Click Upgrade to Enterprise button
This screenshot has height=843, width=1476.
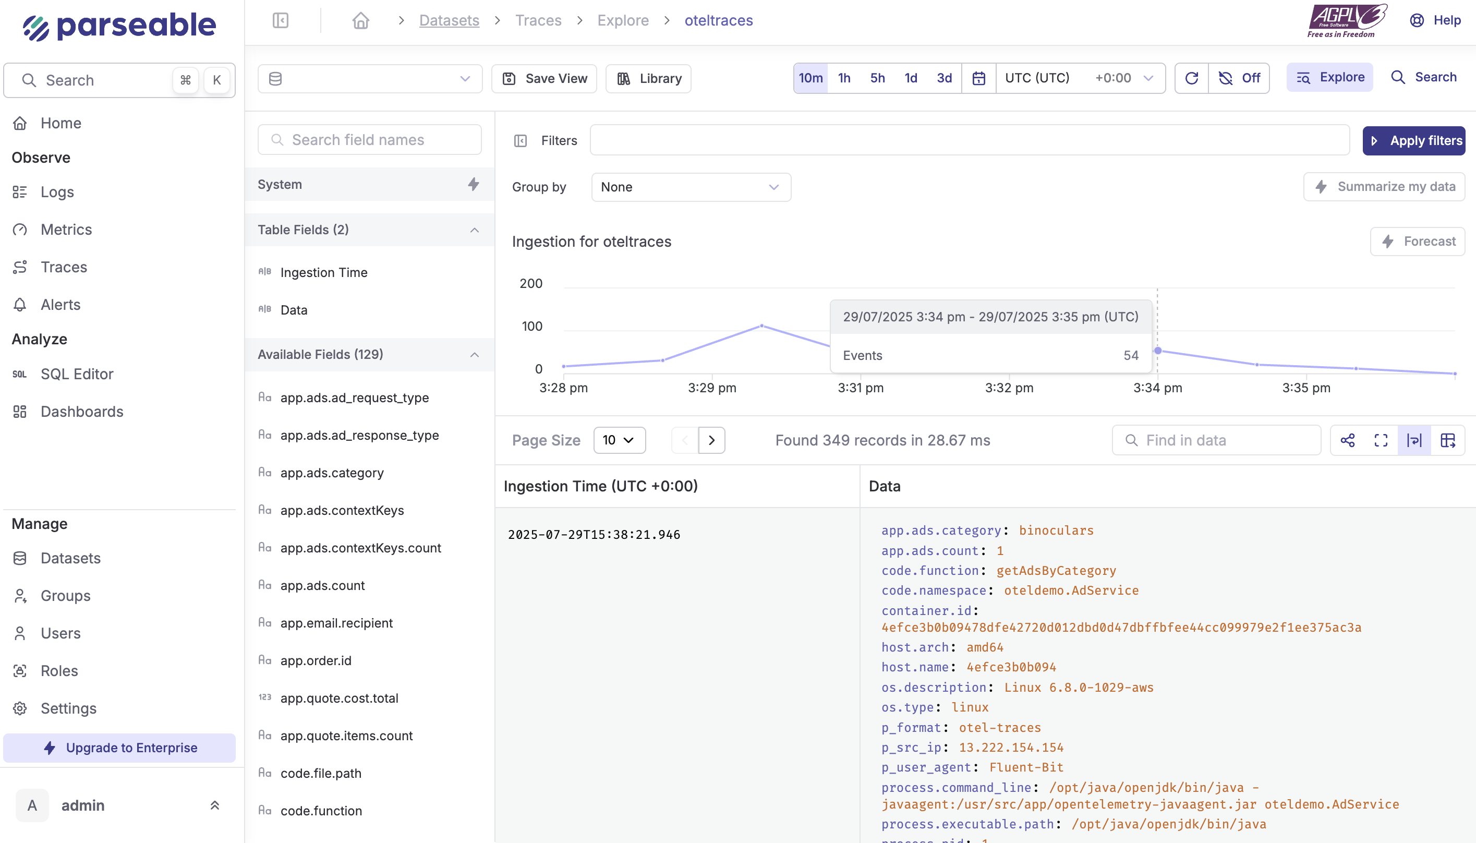[119, 748]
